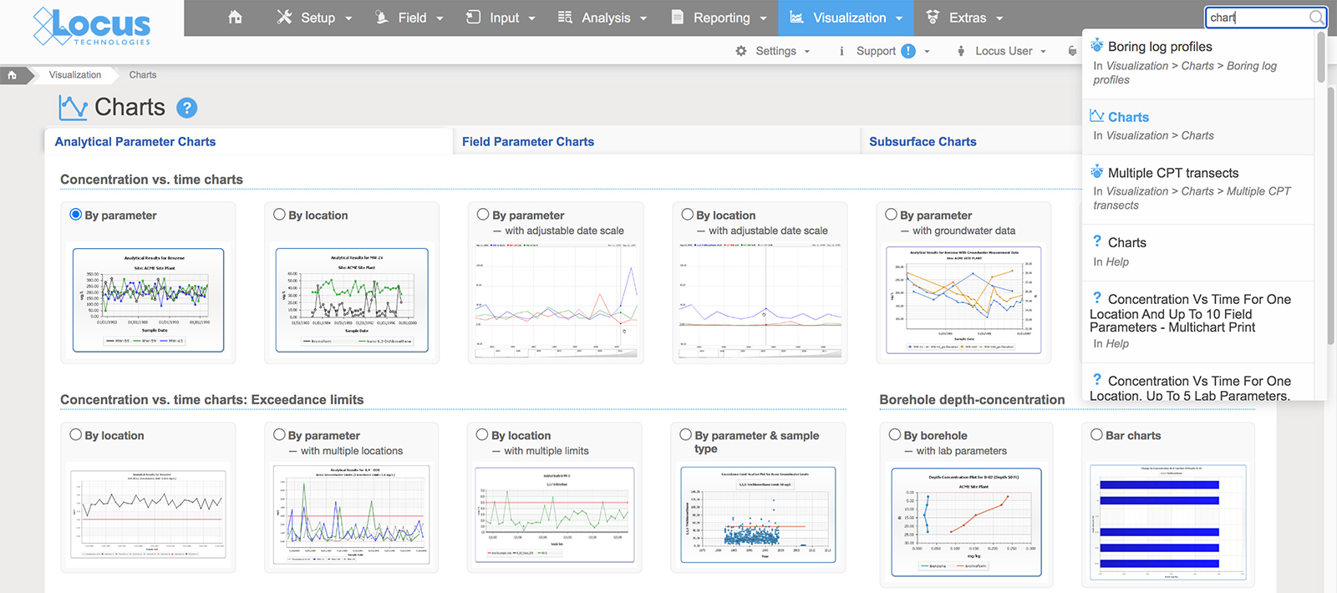Click the Reporting document icon
Screen dimensions: 1337x593
(678, 18)
